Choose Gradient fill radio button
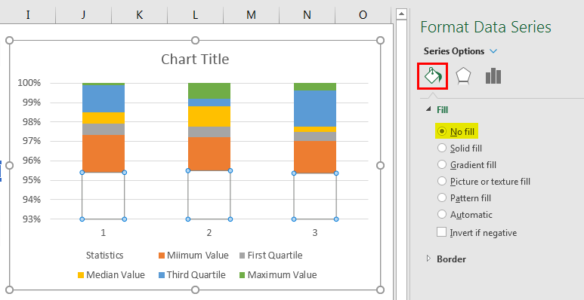This screenshot has width=584, height=300. point(442,164)
